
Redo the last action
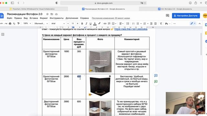[x=6, y=24]
